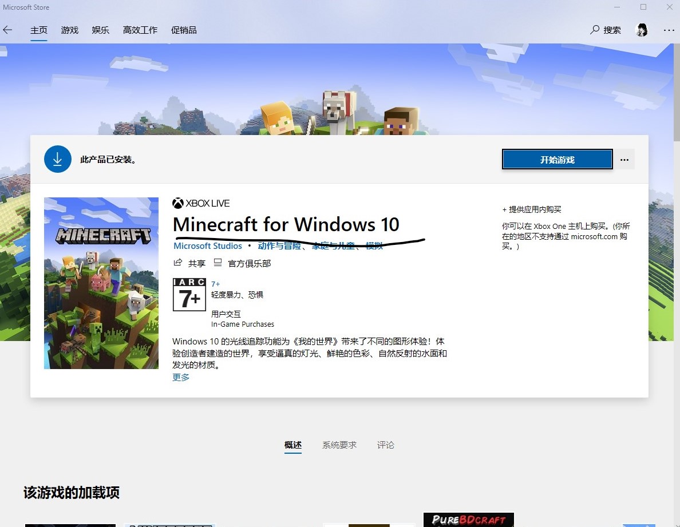
Task: Select the 概述 section tab
Action: [x=293, y=445]
